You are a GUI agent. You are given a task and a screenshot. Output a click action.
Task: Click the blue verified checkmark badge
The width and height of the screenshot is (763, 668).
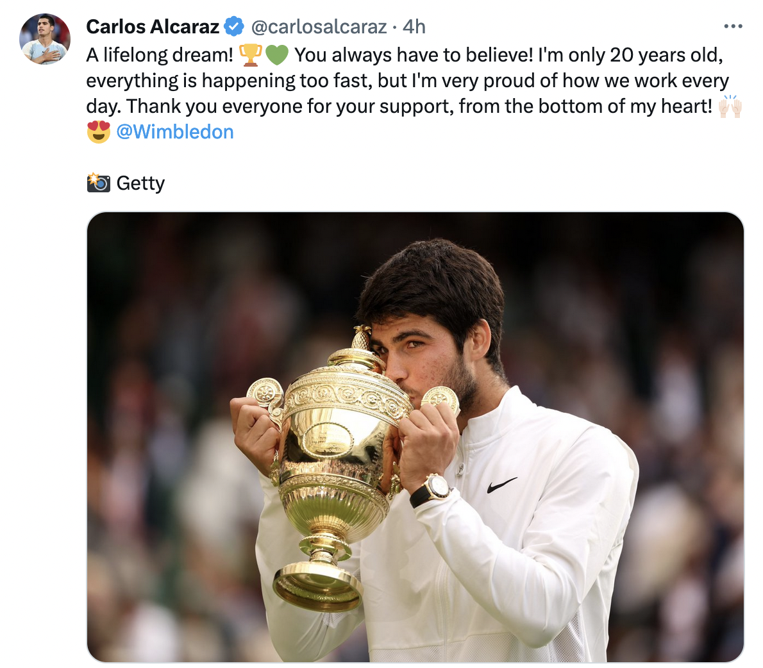point(234,26)
